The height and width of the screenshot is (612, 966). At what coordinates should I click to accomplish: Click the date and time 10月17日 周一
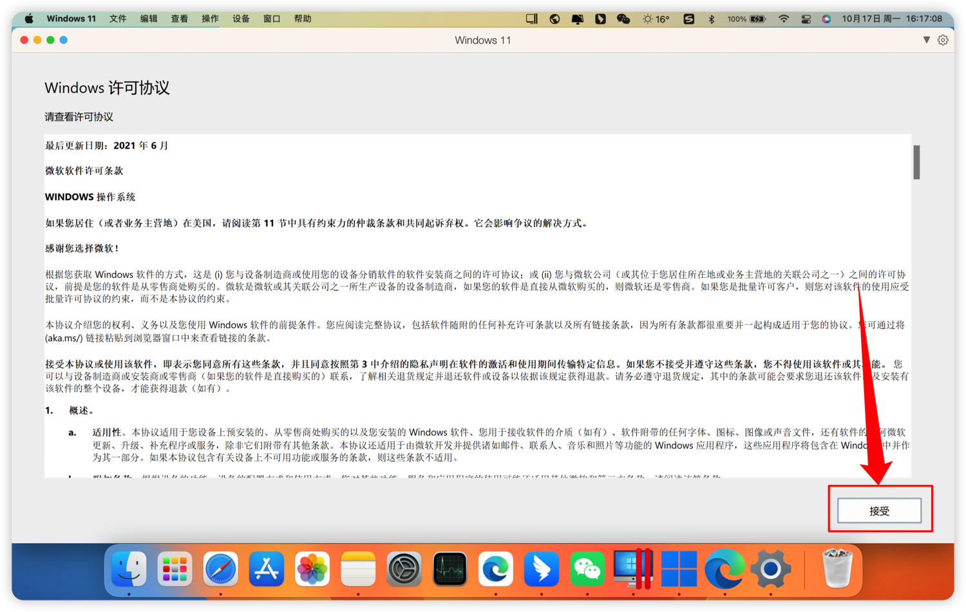coord(871,19)
